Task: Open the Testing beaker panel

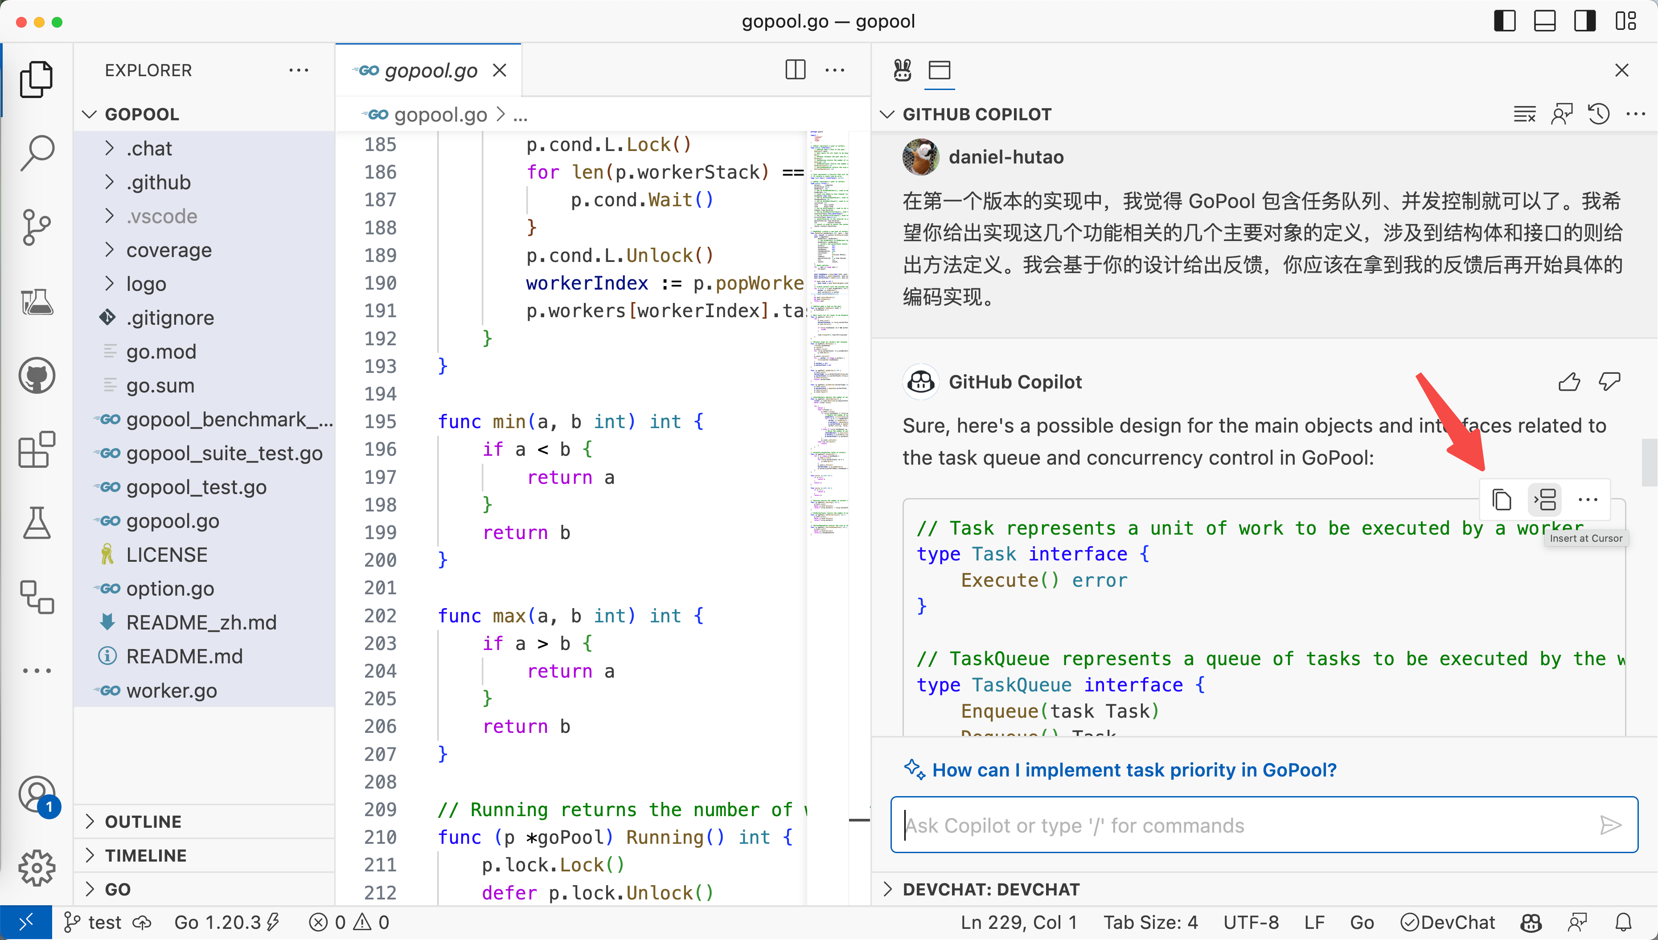Action: 37,522
